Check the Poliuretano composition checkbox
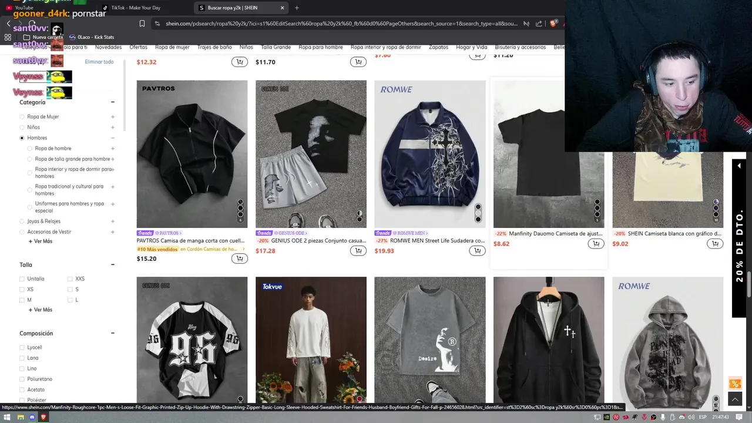The image size is (752, 423). point(22,379)
